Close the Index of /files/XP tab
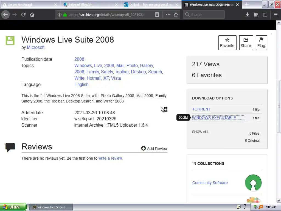Screen dimensions: 281x211 click(x=116, y=5)
